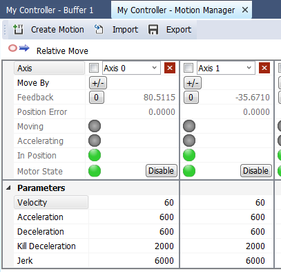This screenshot has width=281, height=272.
Task: Click the Create Motion icon
Action: (18, 30)
